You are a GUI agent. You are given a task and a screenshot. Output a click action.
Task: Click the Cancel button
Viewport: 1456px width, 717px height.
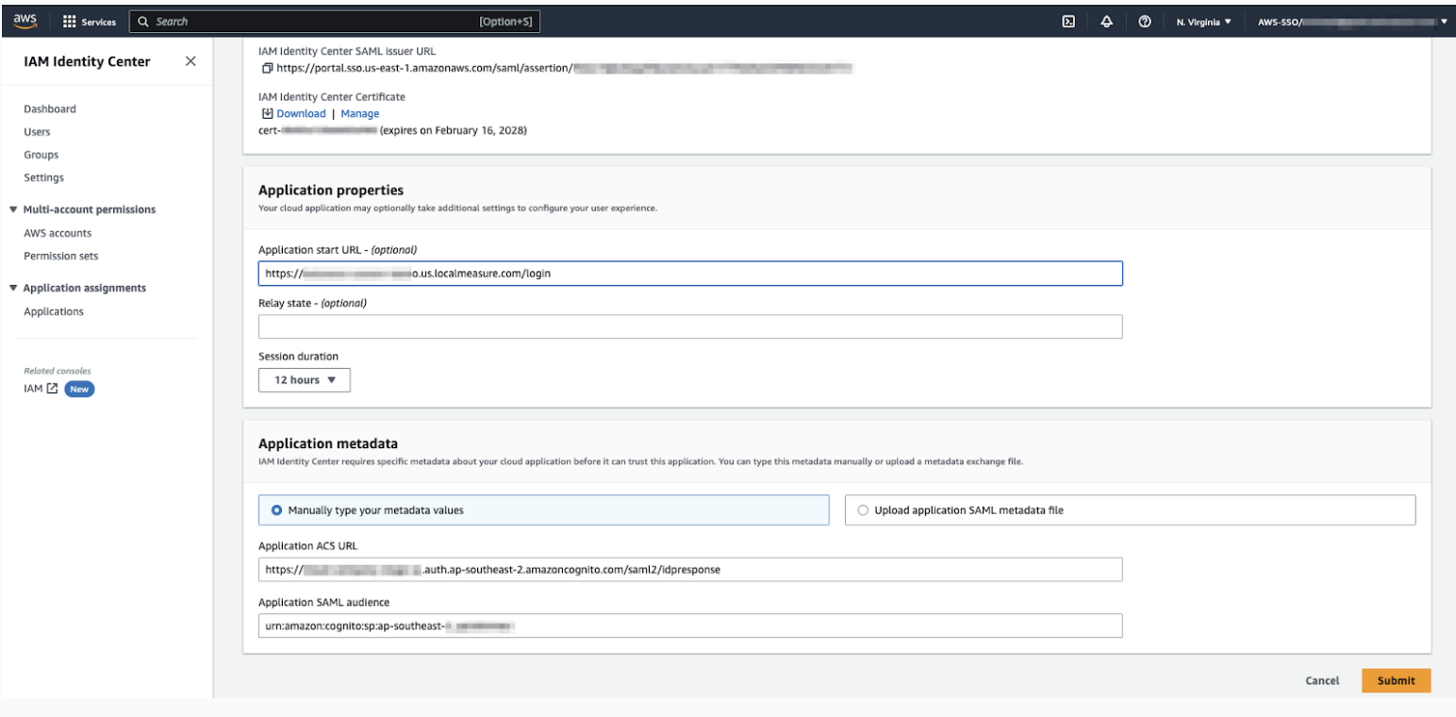coord(1322,680)
